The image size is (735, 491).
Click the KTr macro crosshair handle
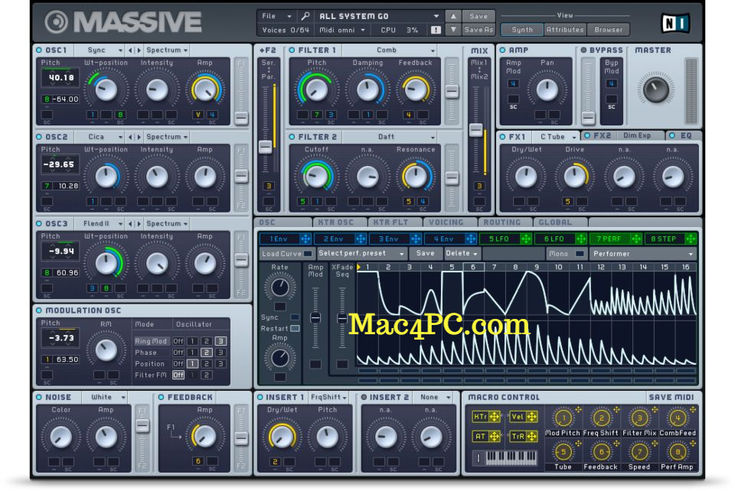point(494,417)
